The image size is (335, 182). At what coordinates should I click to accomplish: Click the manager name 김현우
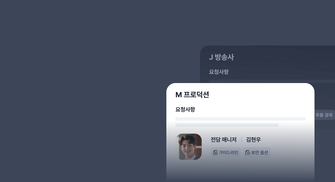(x=254, y=140)
